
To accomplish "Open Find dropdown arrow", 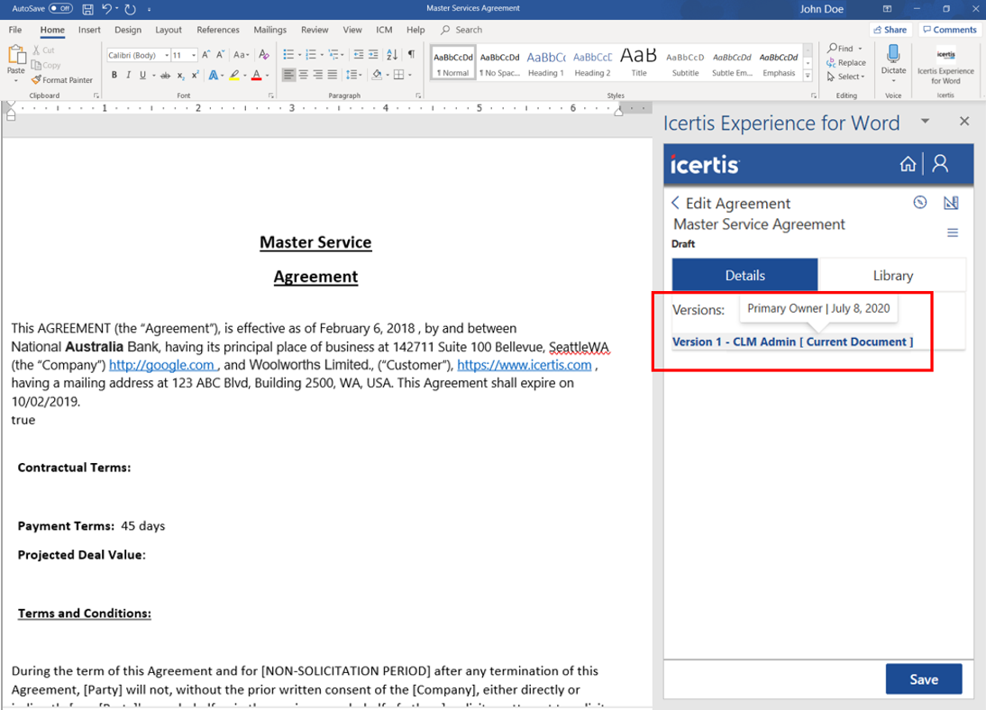I will click(860, 49).
